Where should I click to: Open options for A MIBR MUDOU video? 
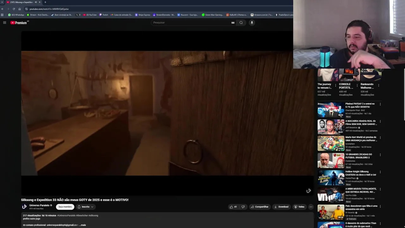tap(380, 189)
